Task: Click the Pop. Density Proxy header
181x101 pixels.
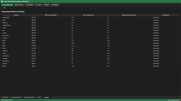Action: pyautogui.click(x=88, y=15)
